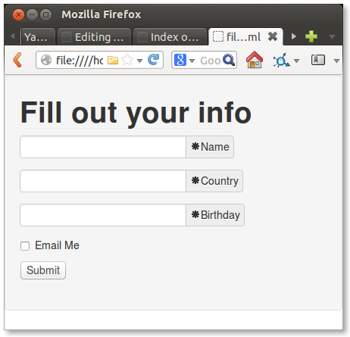The width and height of the screenshot is (350, 337).
Task: Tick the Email Me checkbox
Action: click(25, 246)
